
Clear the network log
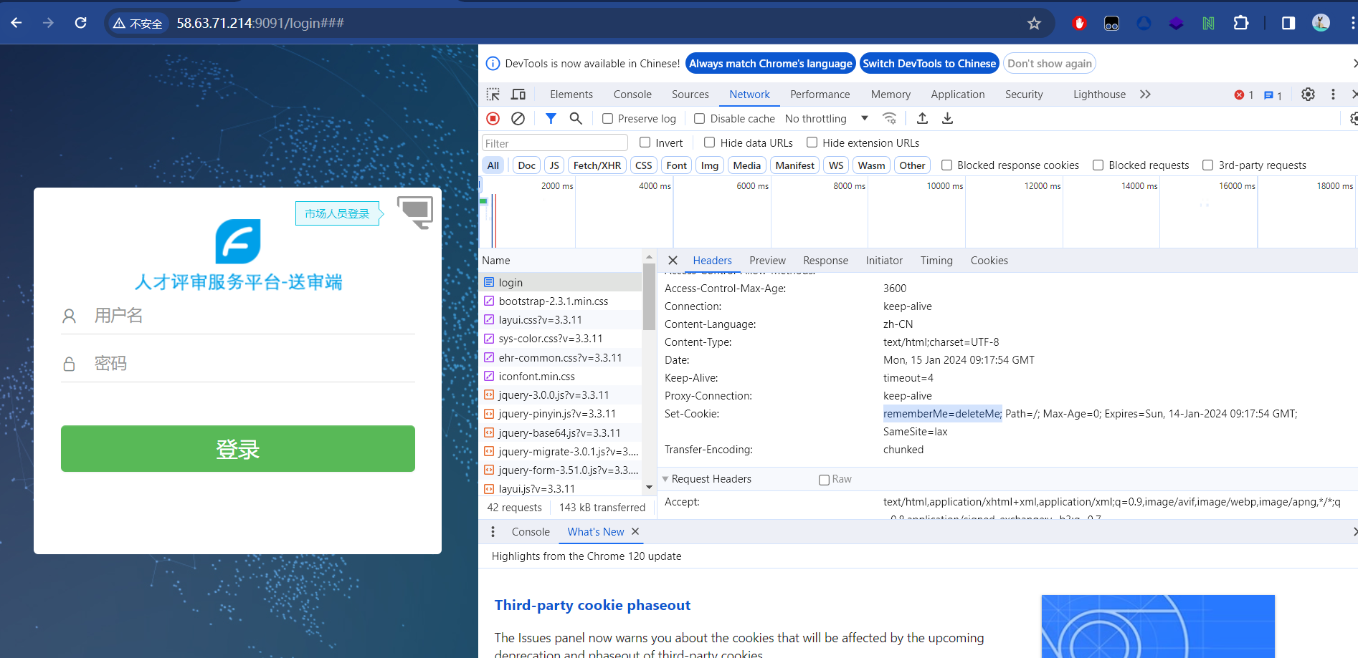tap(518, 119)
